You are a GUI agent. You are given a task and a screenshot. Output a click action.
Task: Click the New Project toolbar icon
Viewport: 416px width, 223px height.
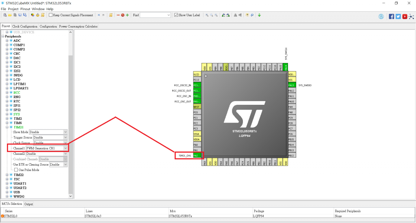5,15
